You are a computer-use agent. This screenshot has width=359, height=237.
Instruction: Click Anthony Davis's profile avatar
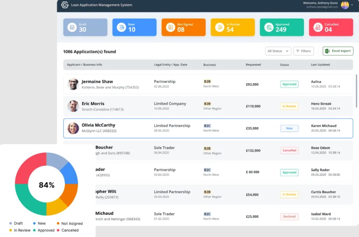(x=345, y=5)
